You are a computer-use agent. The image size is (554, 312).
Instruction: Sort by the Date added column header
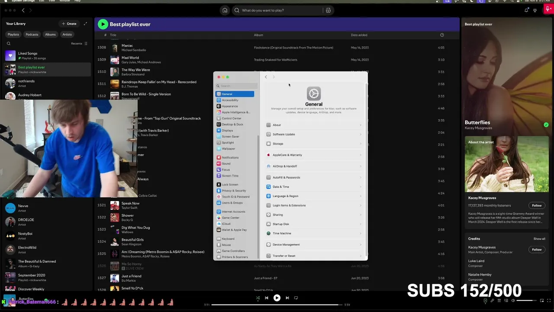click(x=359, y=35)
